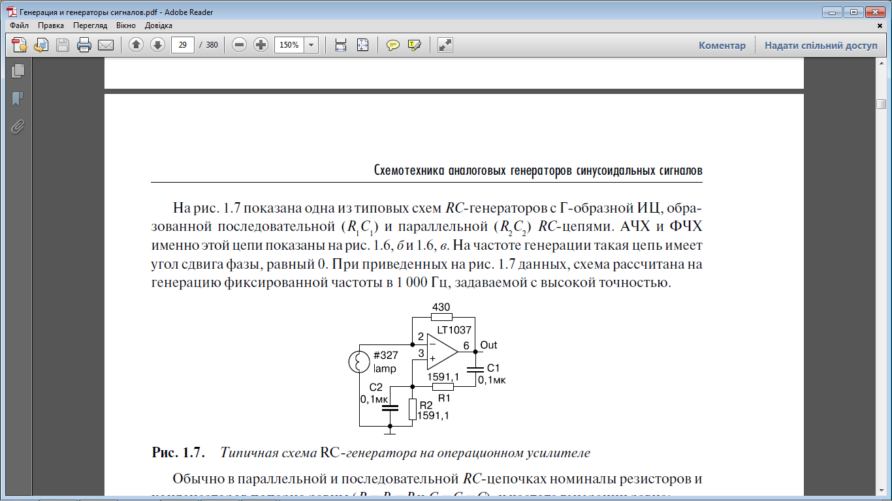Open the Правка menu

coord(51,25)
